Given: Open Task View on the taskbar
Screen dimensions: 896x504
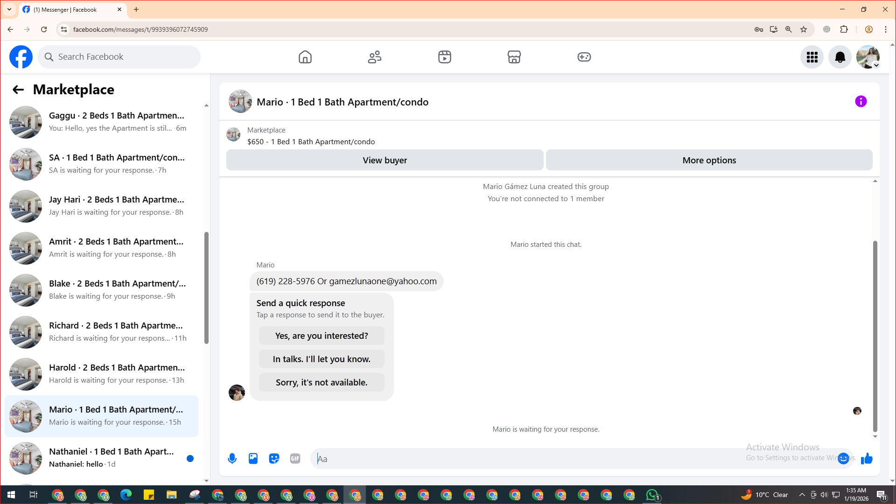Looking at the screenshot, I should (x=34, y=495).
